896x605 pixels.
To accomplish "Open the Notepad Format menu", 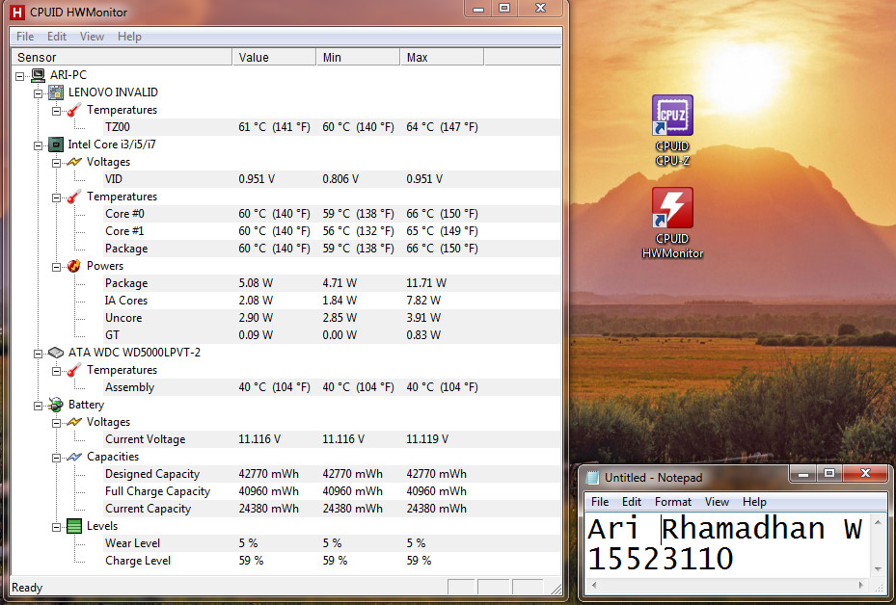I will [x=673, y=502].
